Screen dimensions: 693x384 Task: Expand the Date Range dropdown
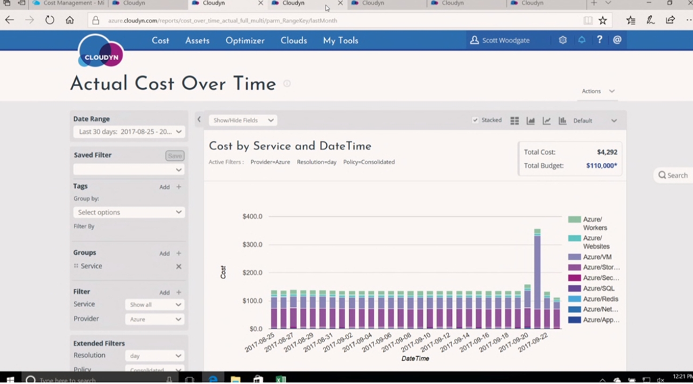(x=129, y=132)
